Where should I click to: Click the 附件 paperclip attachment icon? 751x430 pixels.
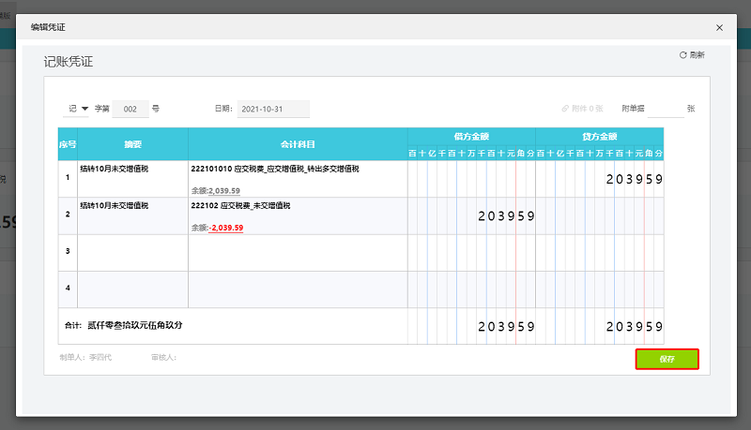[565, 109]
